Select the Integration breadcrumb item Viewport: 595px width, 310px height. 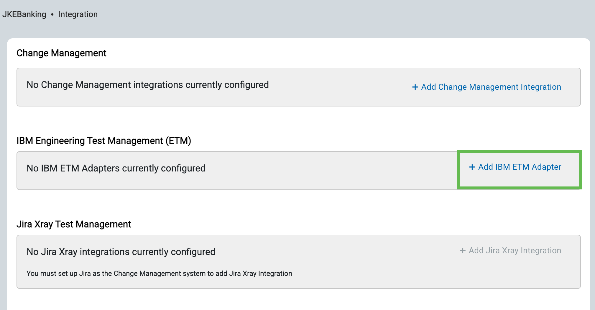click(x=78, y=14)
